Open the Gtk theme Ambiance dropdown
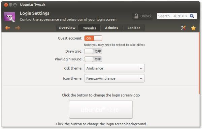The height and width of the screenshot is (129, 202). point(114,68)
